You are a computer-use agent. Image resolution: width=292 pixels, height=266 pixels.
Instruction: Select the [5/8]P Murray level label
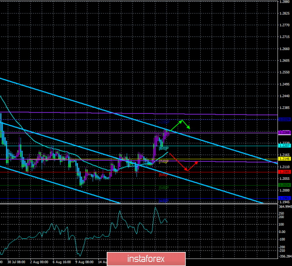(x=163, y=188)
